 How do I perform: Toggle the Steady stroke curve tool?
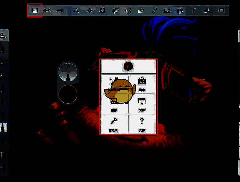pos(154,10)
